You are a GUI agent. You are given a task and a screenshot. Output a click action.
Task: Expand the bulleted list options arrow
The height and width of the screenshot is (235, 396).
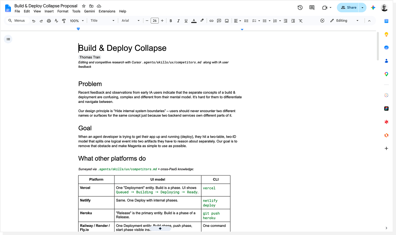269,21
